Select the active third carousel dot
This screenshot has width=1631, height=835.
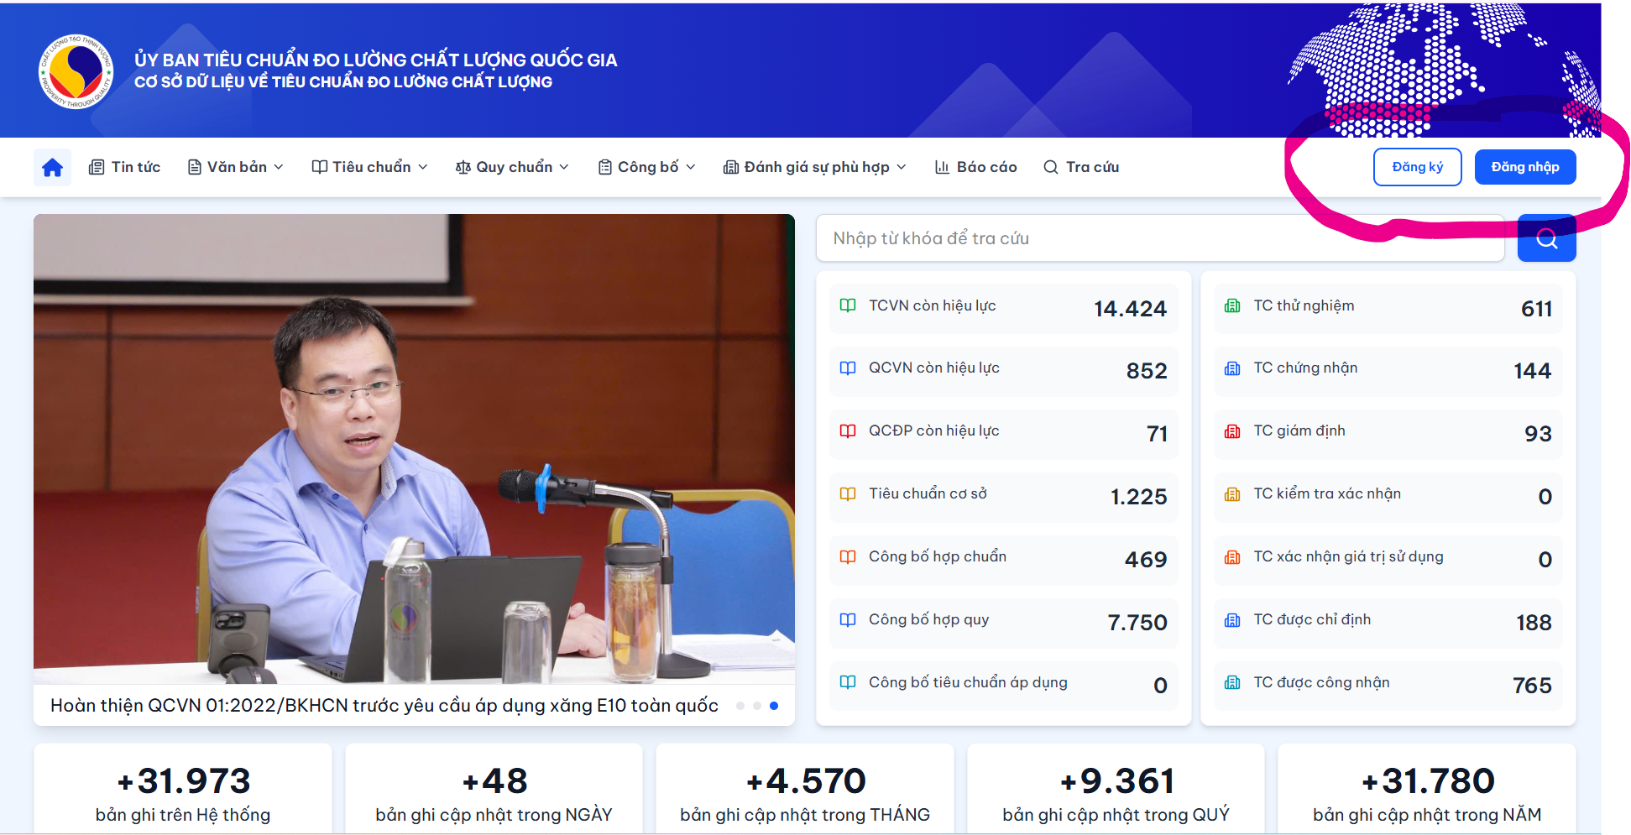[x=774, y=706]
